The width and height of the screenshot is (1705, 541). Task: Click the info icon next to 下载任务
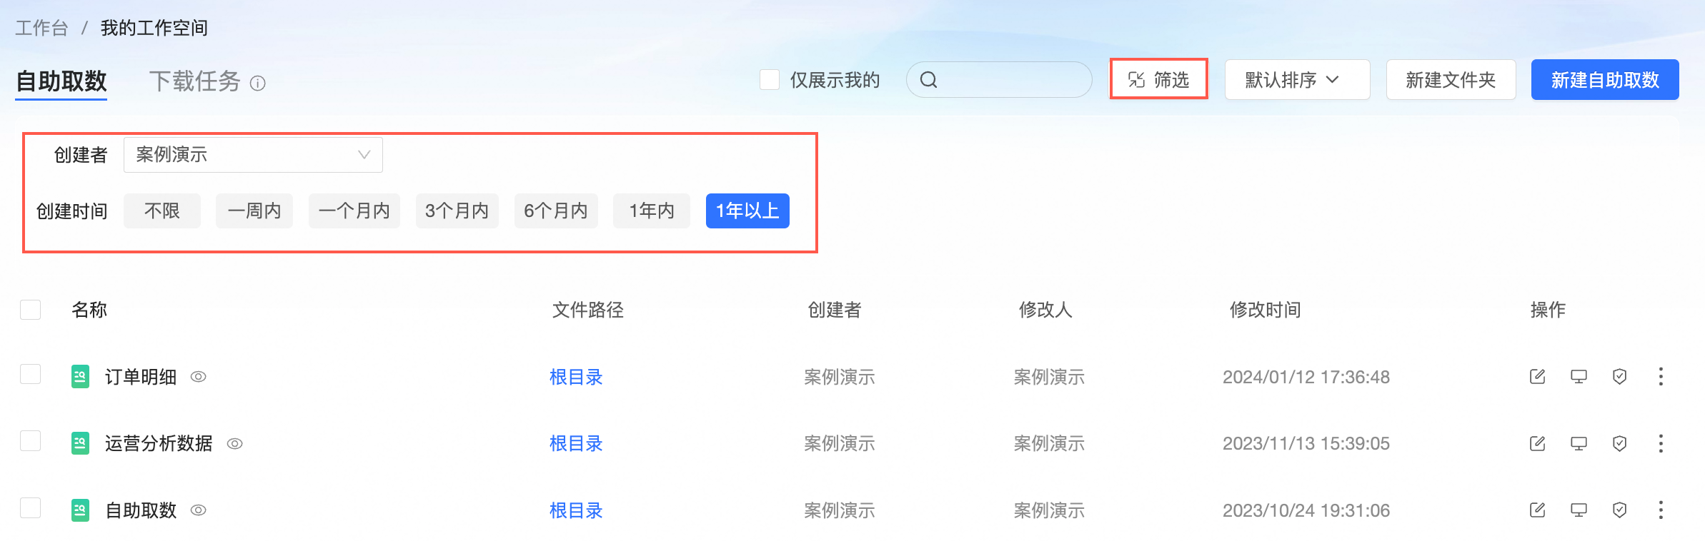258,84
